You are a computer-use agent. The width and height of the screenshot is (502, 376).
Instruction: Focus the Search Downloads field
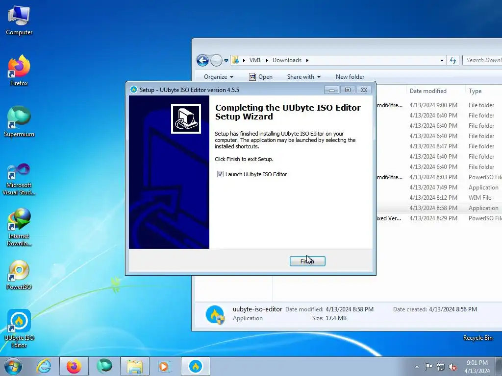pyautogui.click(x=482, y=60)
